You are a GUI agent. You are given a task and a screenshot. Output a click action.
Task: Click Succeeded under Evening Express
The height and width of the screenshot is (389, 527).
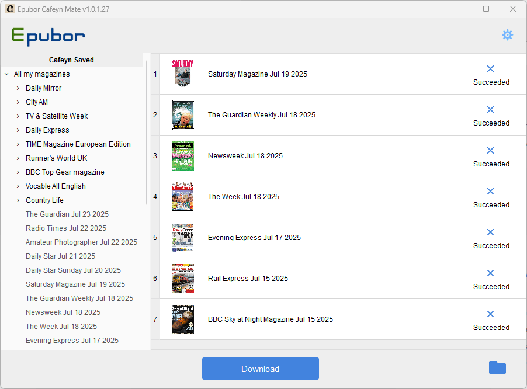tap(491, 245)
